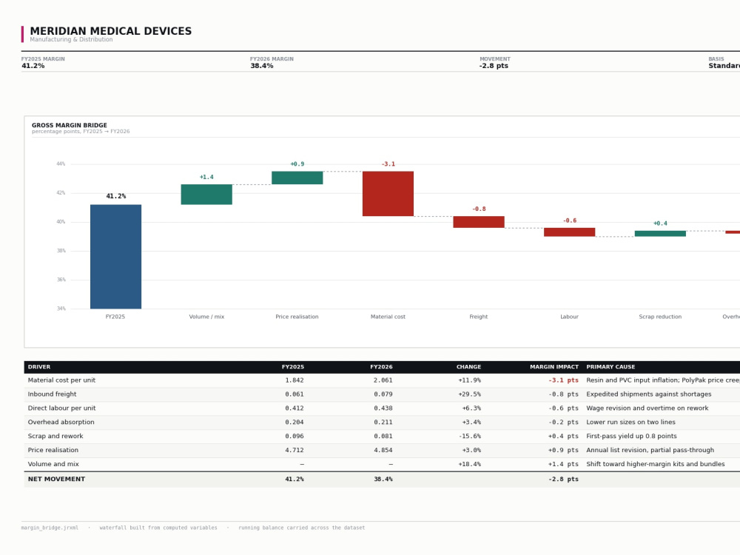
Task: Click the blue FY2025 bar in chart
Action: point(115,257)
